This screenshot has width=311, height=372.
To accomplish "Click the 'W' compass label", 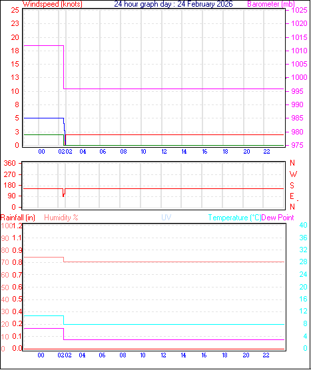I will click(293, 174).
